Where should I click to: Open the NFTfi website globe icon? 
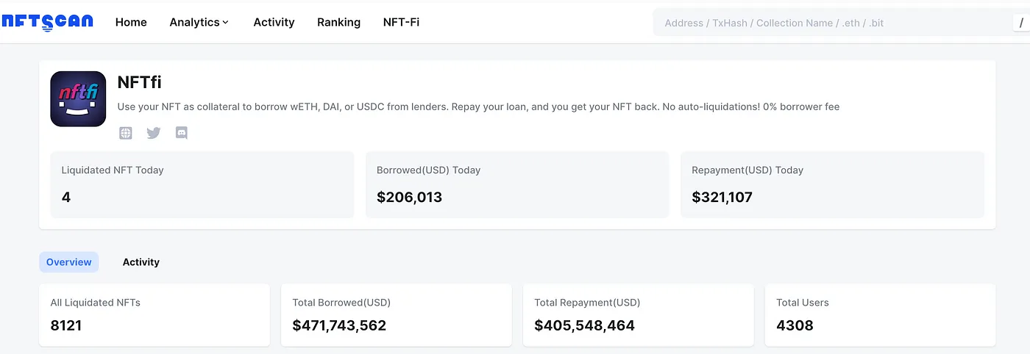[x=126, y=133]
